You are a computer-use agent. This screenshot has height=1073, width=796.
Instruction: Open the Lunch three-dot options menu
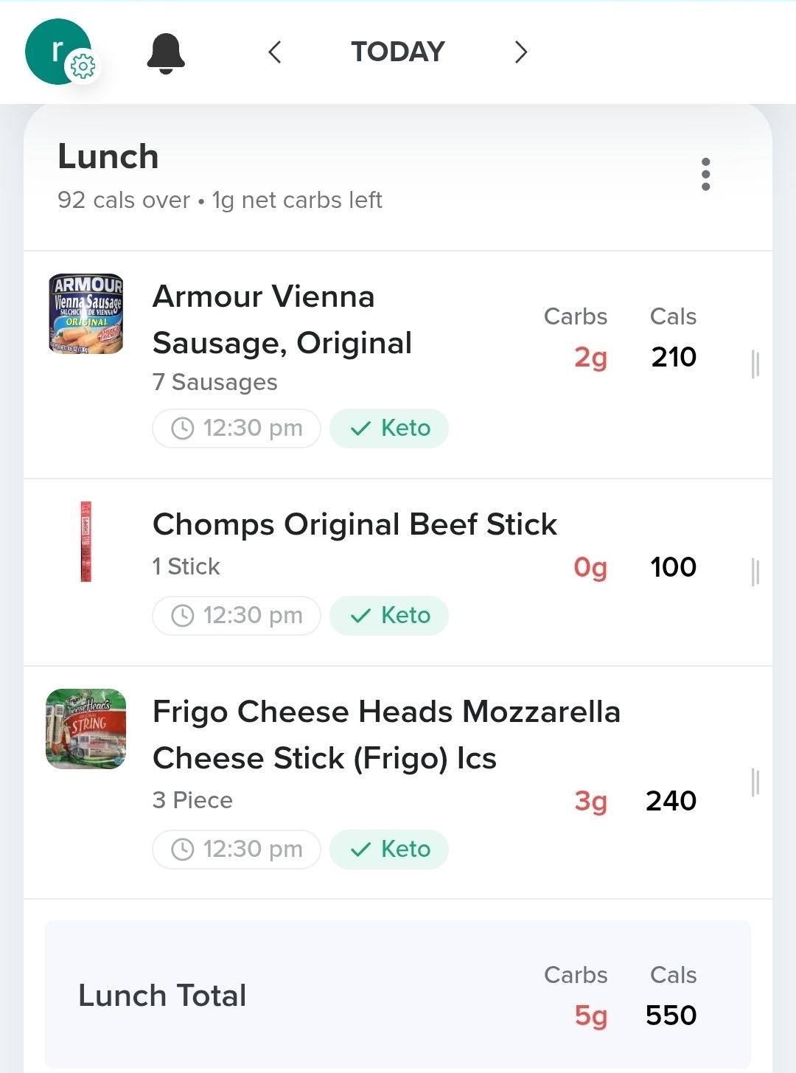[x=705, y=175]
